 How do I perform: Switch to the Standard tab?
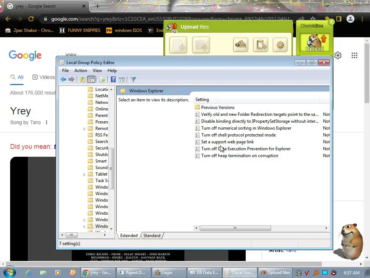click(x=152, y=235)
